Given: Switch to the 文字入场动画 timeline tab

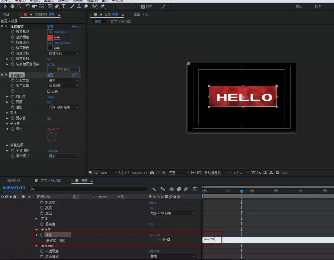Looking at the screenshot, I should pyautogui.click(x=50, y=180).
